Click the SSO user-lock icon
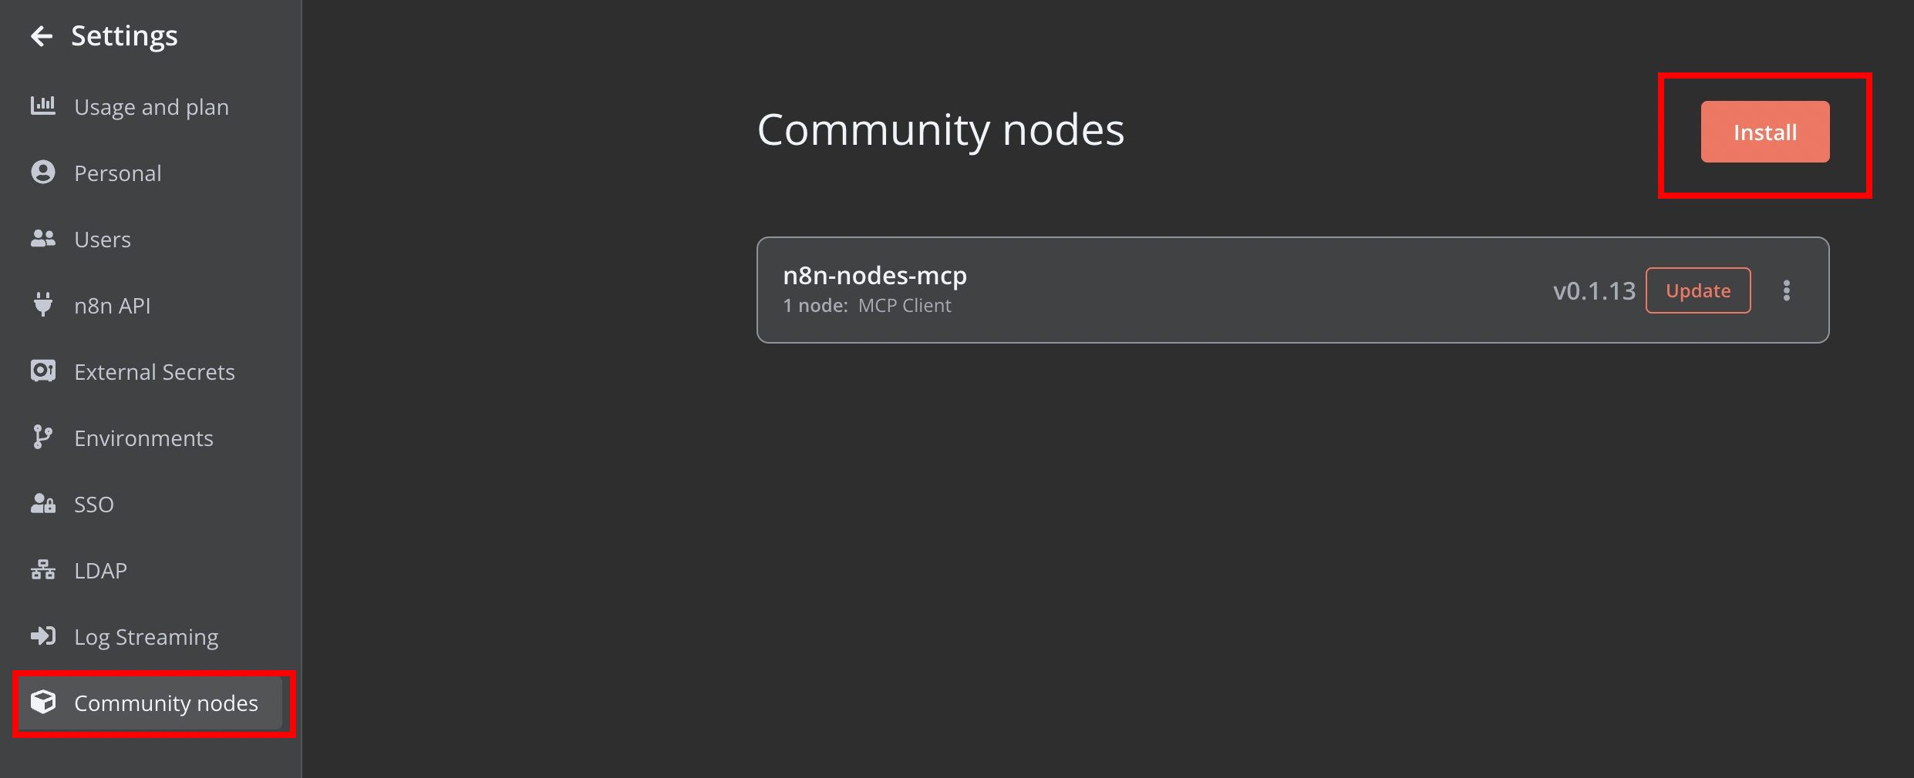The width and height of the screenshot is (1914, 778). [43, 503]
